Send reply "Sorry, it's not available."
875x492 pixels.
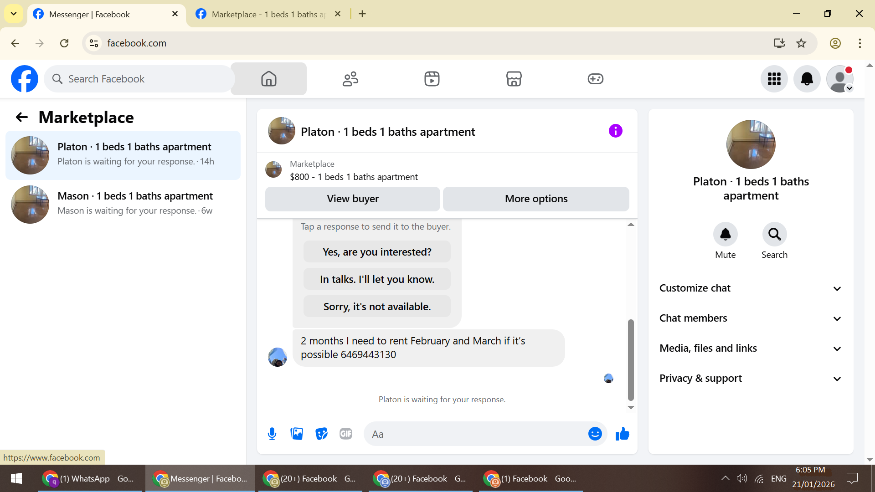pyautogui.click(x=377, y=307)
